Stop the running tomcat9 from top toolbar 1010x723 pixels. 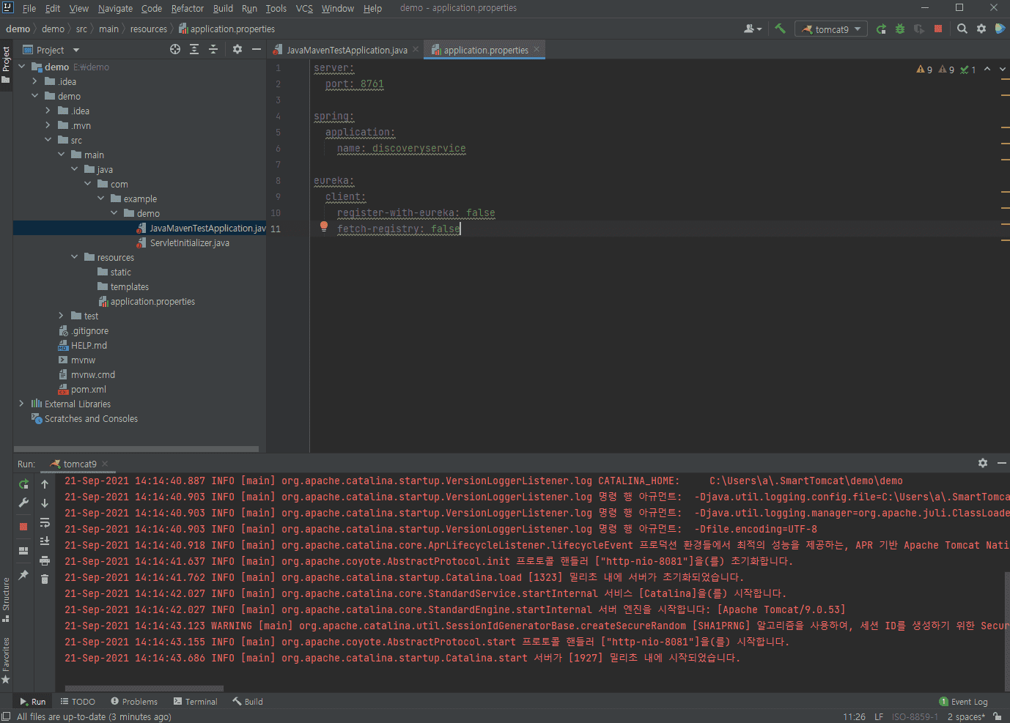pos(938,29)
